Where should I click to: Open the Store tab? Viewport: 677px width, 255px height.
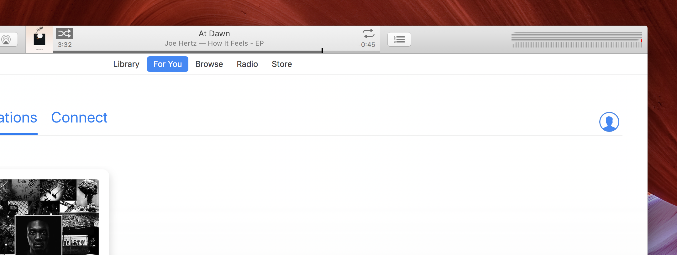point(282,64)
